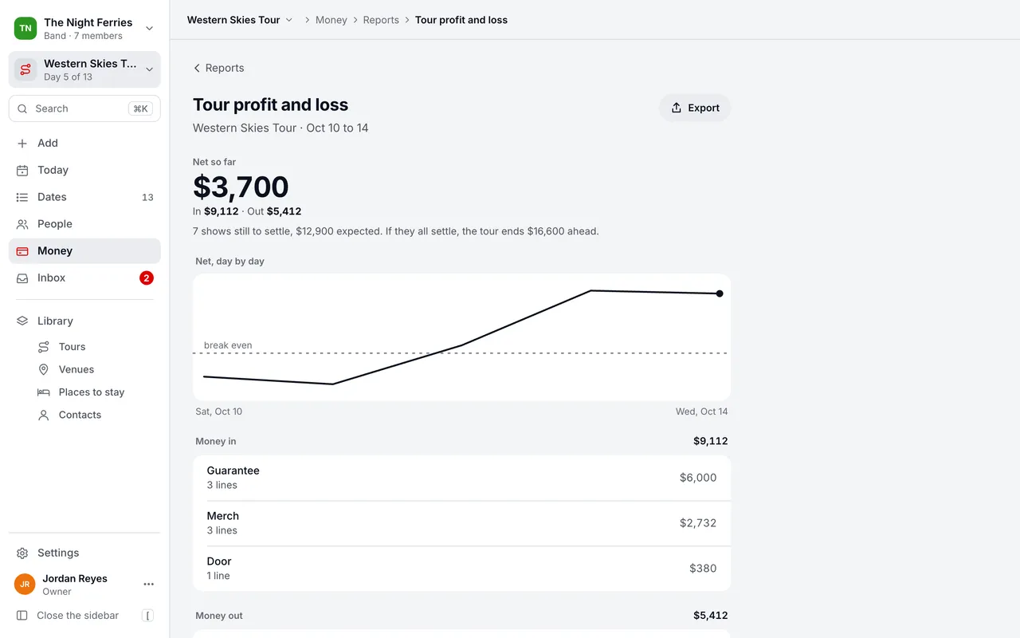The image size is (1020, 638).
Task: Click the Export button
Action: pyautogui.click(x=695, y=108)
